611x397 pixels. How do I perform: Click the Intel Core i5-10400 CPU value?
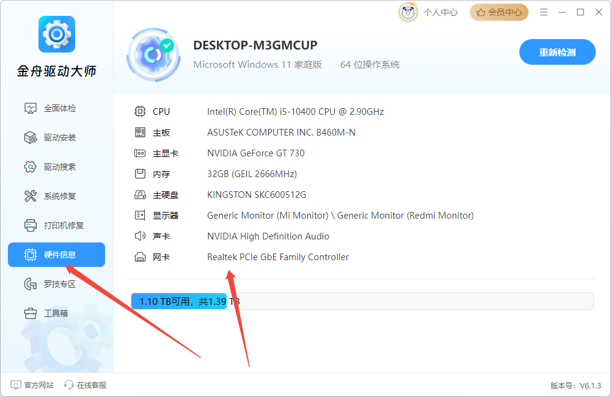pyautogui.click(x=295, y=112)
